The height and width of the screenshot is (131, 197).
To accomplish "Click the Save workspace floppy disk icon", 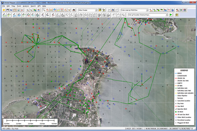I will coord(7,10).
